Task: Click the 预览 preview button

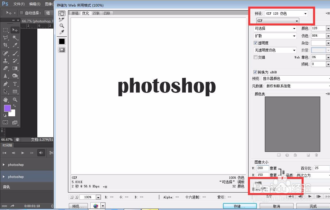Action: pyautogui.click(x=78, y=206)
